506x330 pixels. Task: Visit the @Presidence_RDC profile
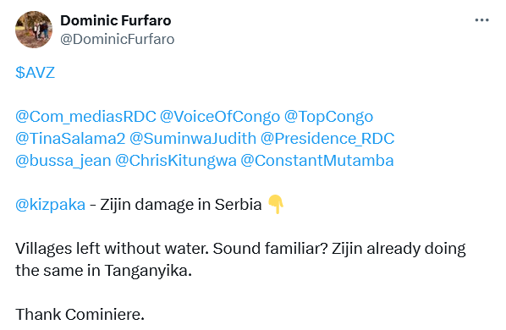(x=327, y=139)
